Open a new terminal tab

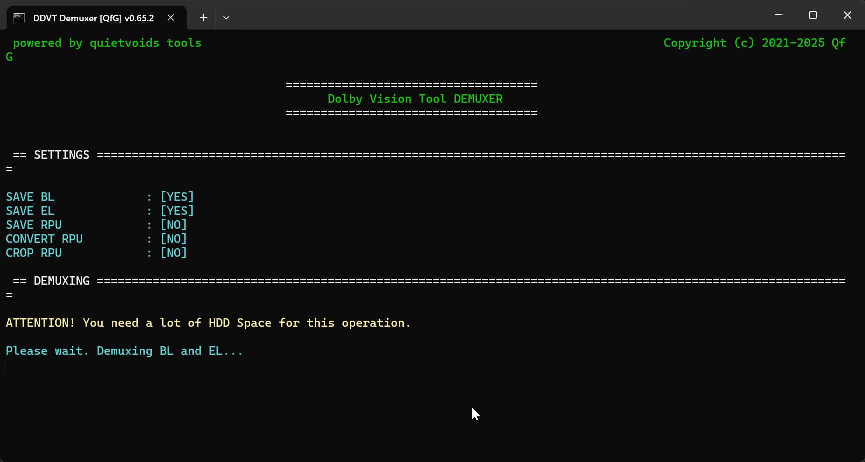[203, 18]
